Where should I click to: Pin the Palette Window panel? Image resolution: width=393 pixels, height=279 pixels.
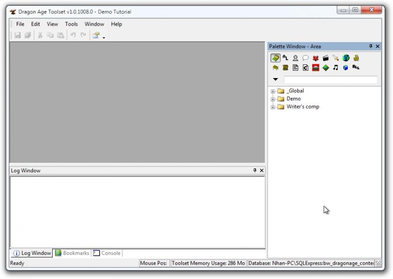tap(371, 46)
